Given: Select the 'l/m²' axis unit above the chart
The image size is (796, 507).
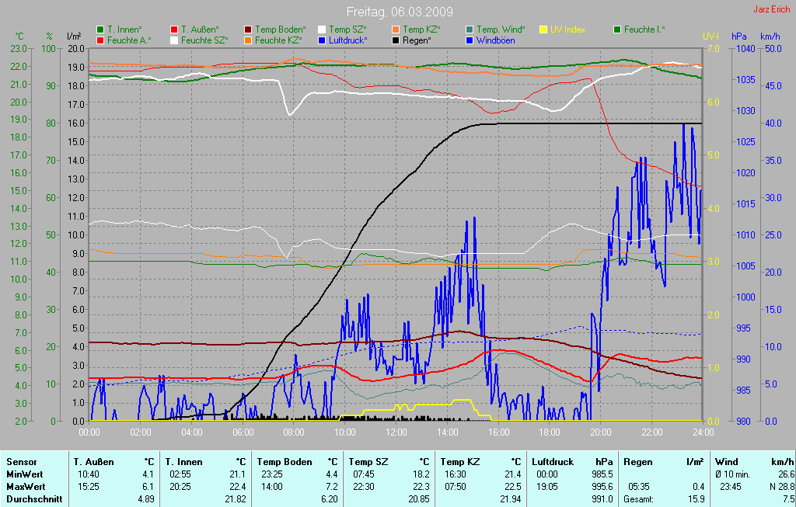Looking at the screenshot, I should (x=74, y=36).
